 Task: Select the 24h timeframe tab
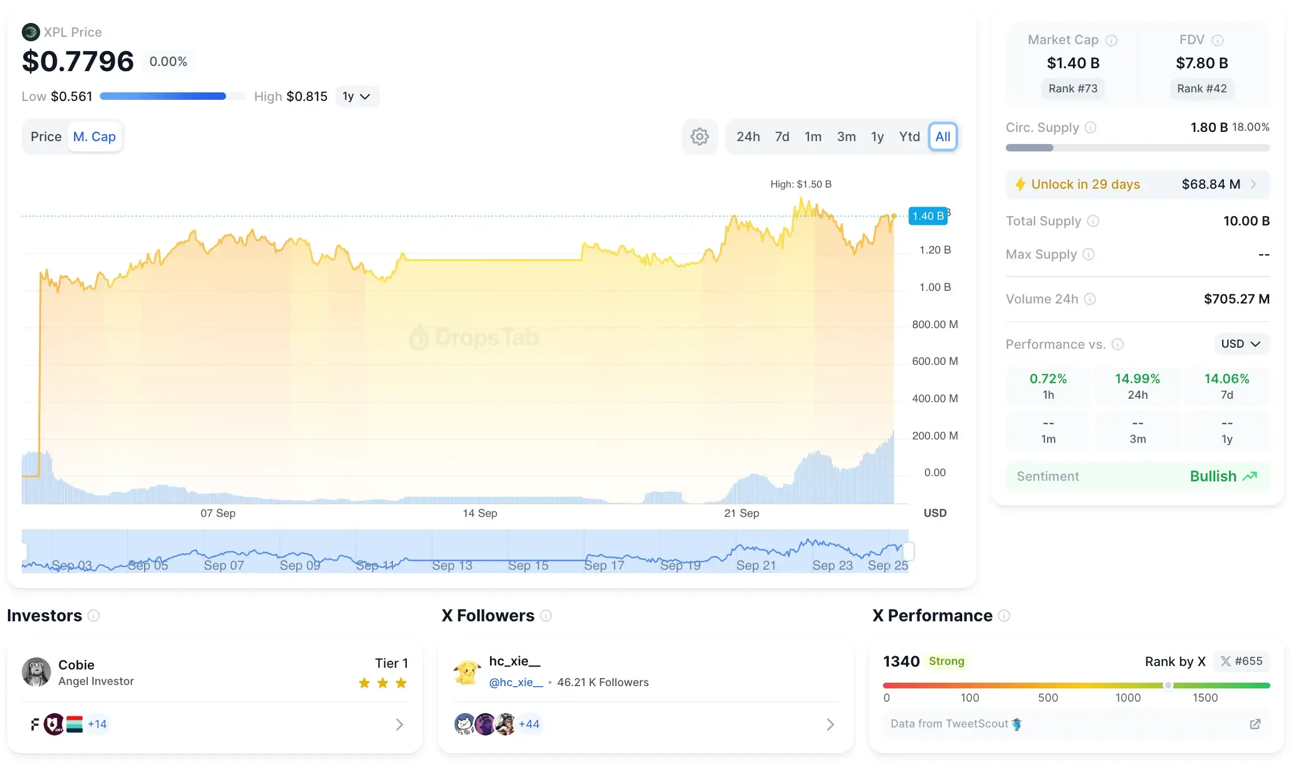pos(748,137)
